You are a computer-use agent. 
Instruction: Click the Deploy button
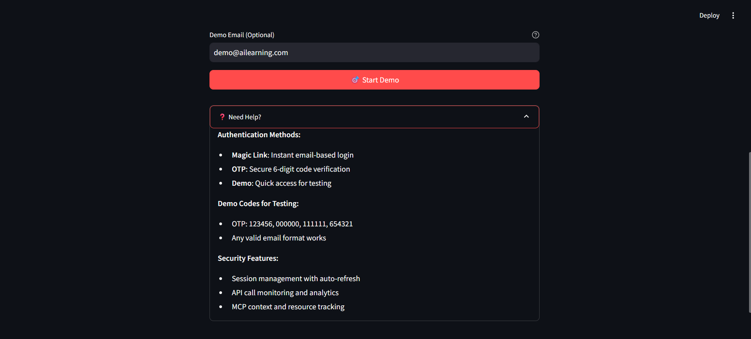pyautogui.click(x=709, y=16)
